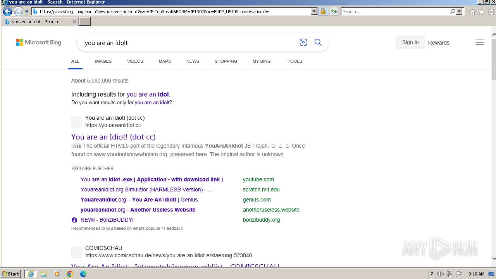Image resolution: width=496 pixels, height=279 pixels.
Task: Open a new blank tab
Action: [x=84, y=22]
